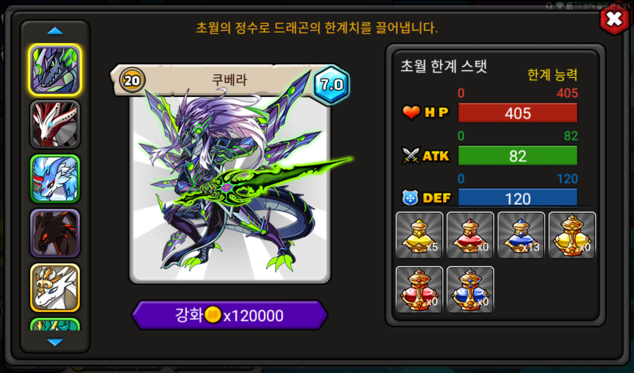The width and height of the screenshot is (634, 373).
Task: Choose the yellow essence potion x5
Action: click(x=419, y=235)
